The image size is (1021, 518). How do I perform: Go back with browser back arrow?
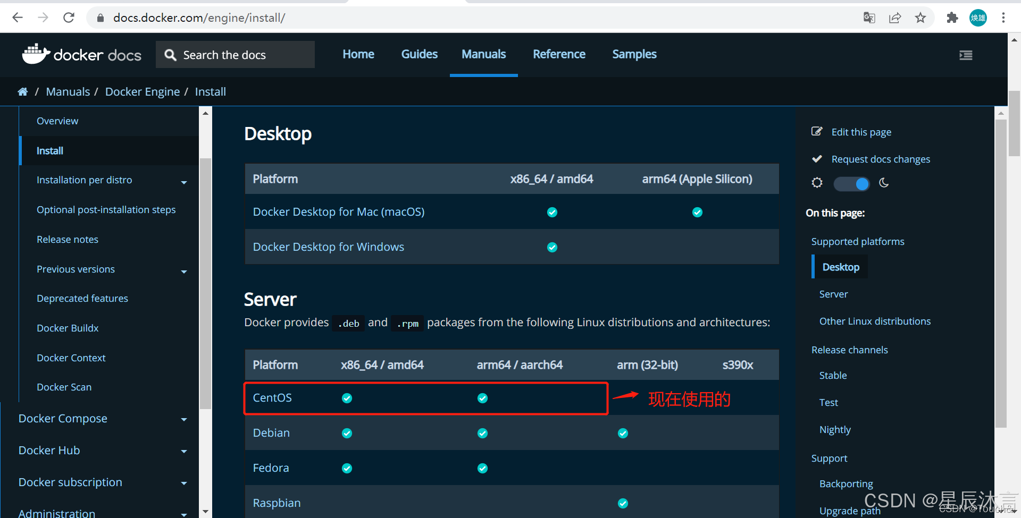[x=18, y=18]
